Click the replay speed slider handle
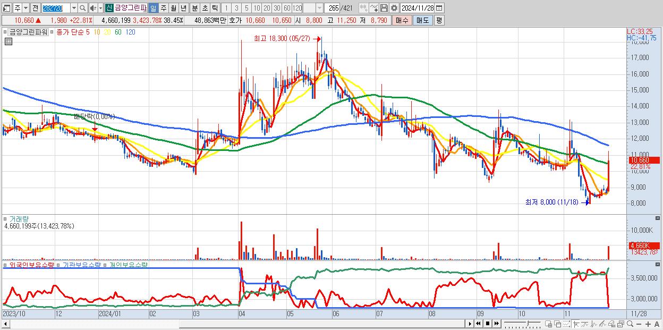The width and height of the screenshot is (663, 330). click(528, 323)
